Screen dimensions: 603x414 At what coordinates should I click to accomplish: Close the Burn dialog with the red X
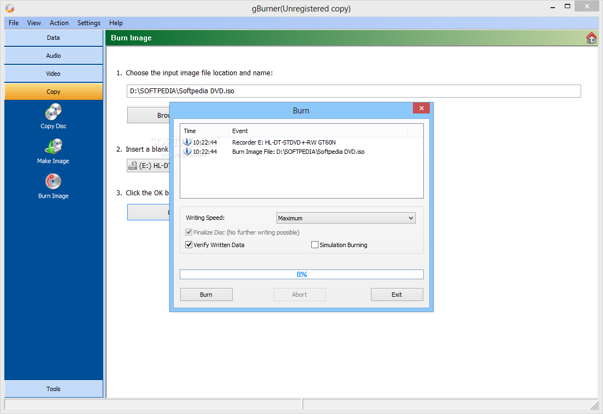(421, 108)
